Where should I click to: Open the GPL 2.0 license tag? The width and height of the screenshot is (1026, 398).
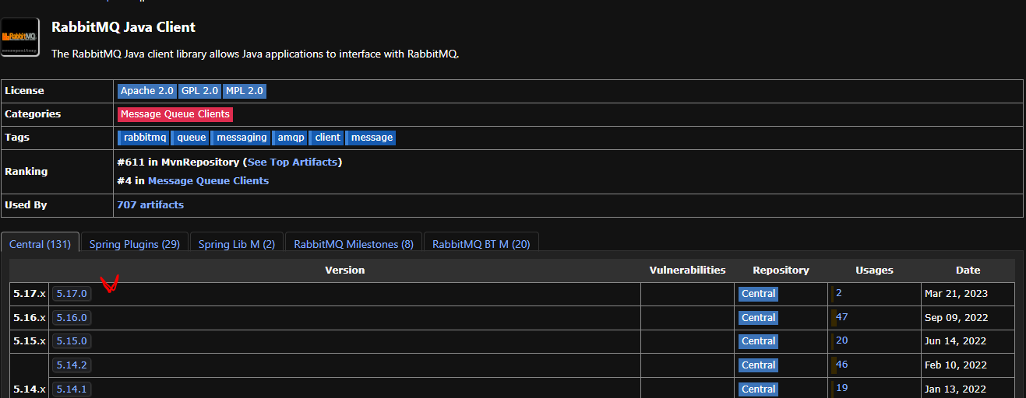pyautogui.click(x=199, y=91)
